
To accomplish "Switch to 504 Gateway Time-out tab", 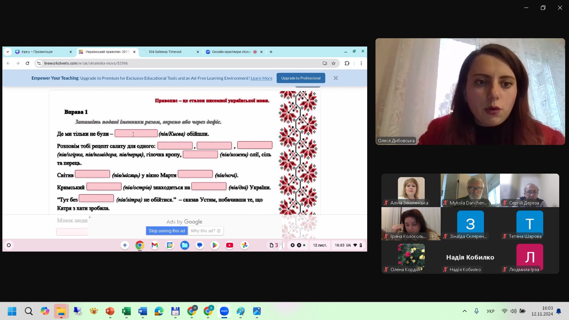I will [x=165, y=52].
